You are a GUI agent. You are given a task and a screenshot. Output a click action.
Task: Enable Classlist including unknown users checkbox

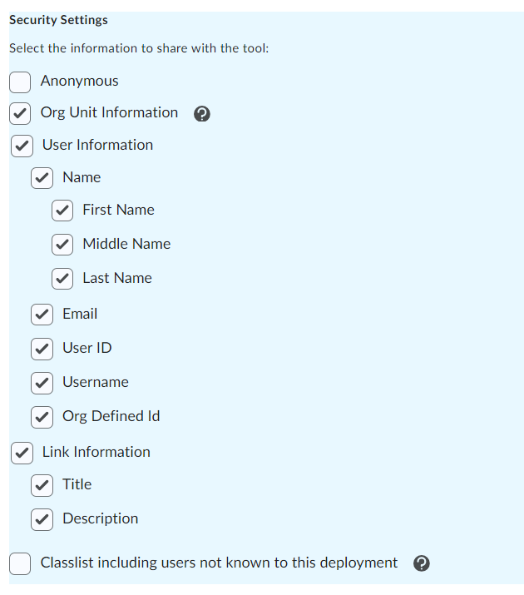pyautogui.click(x=20, y=564)
